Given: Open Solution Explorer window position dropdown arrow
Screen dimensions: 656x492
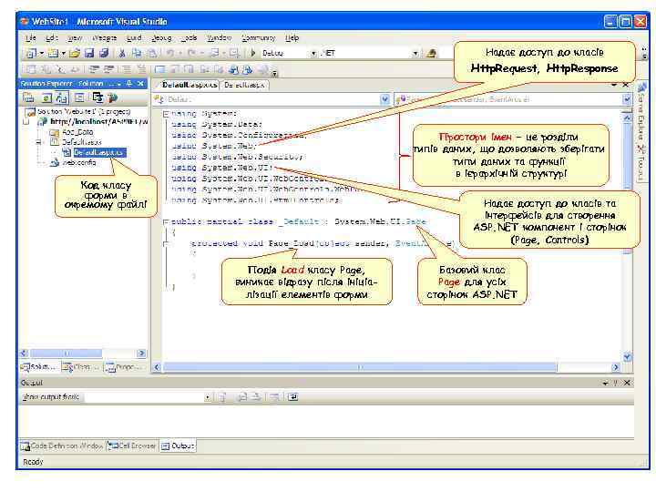Looking at the screenshot, I should tap(118, 84).
